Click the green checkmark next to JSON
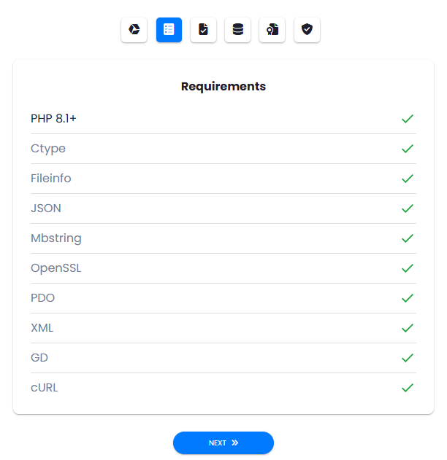This screenshot has height=460, width=447. click(x=408, y=208)
